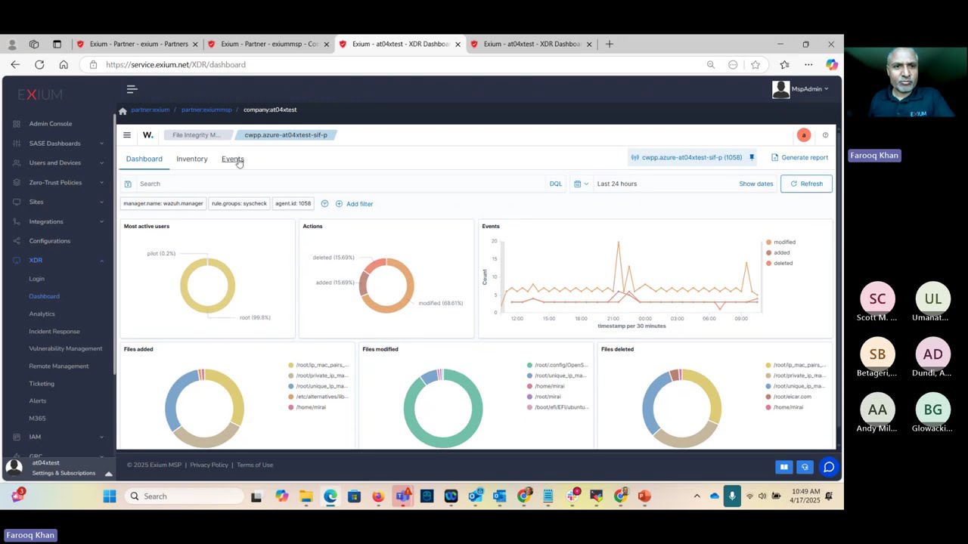
Task: Open the Terms of Use footer link
Action: click(x=255, y=465)
